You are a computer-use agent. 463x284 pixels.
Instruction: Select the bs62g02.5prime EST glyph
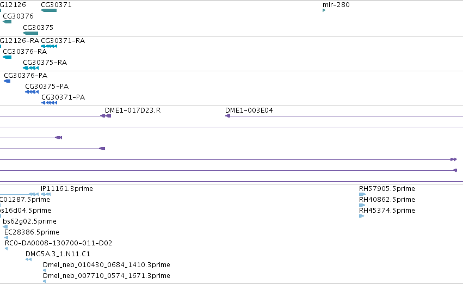coord(5,227)
